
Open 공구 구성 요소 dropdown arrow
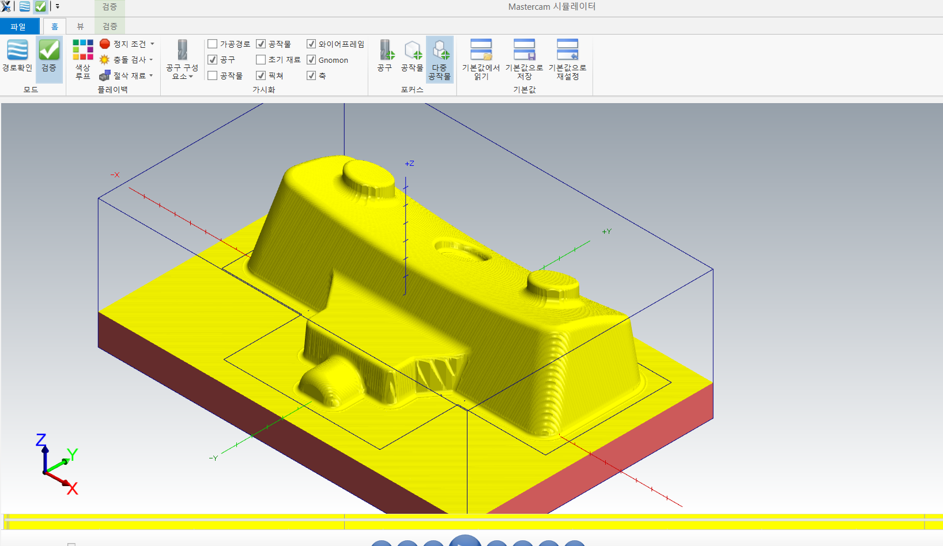[191, 77]
